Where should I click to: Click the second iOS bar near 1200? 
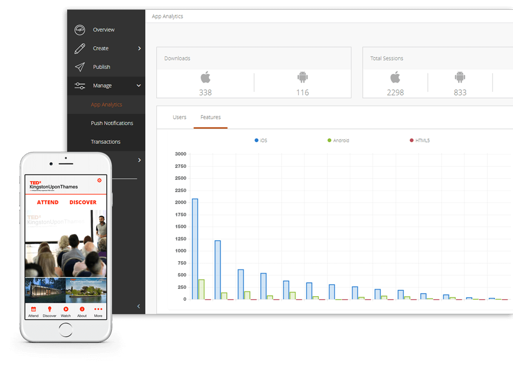click(x=218, y=270)
